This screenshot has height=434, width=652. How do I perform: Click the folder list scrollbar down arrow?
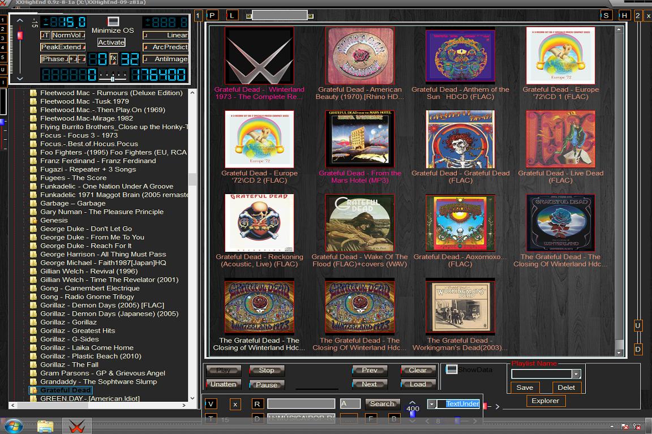pyautogui.click(x=192, y=398)
